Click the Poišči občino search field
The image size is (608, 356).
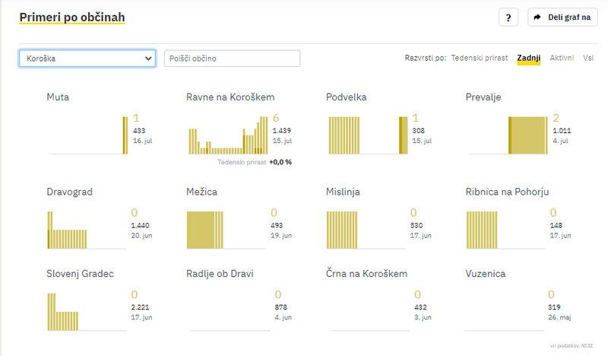click(x=232, y=59)
